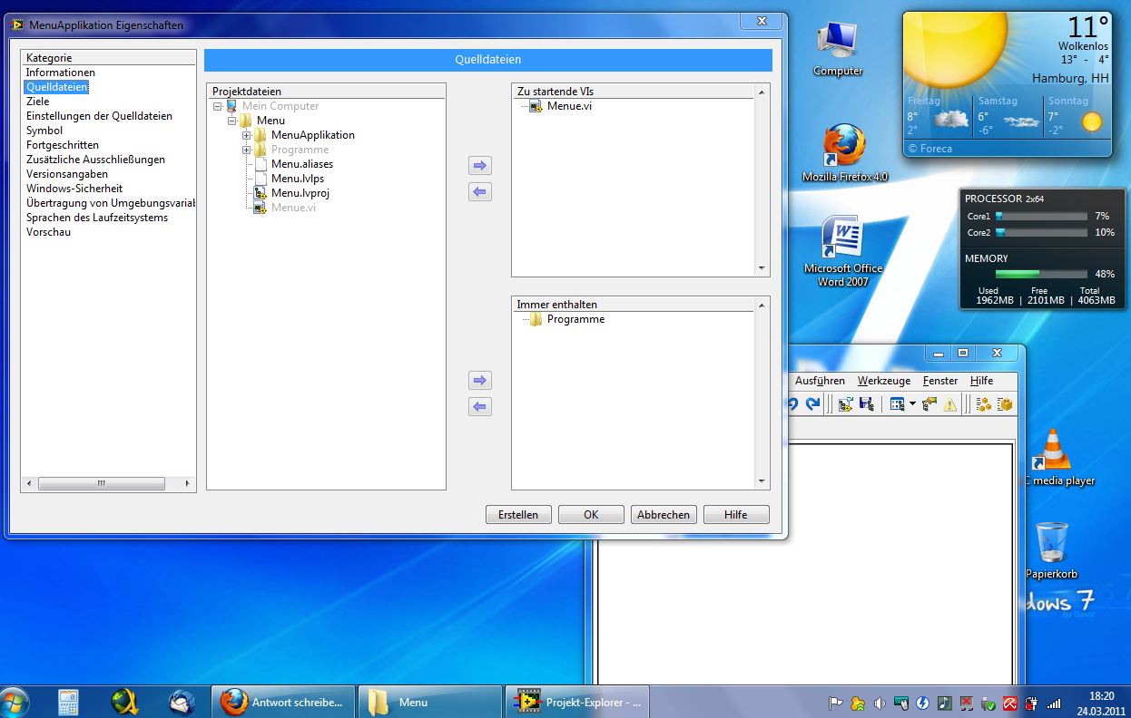Select Symbol category
Image resolution: width=1131 pixels, height=718 pixels.
pos(44,131)
